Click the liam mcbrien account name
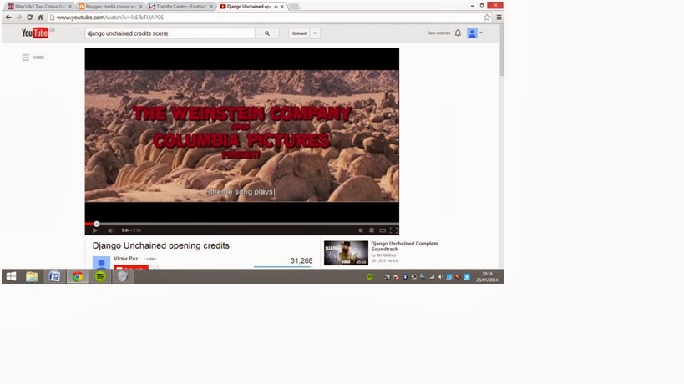Screen dimensions: 684x384 [x=438, y=33]
